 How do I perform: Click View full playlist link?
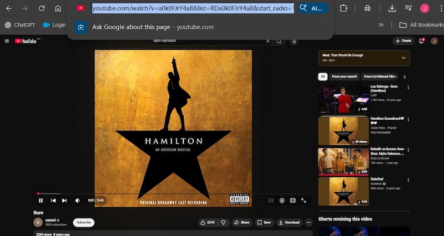381,132
